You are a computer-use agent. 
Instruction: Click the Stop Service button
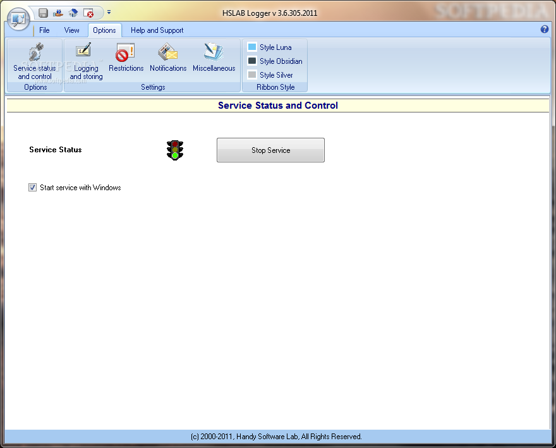point(270,150)
